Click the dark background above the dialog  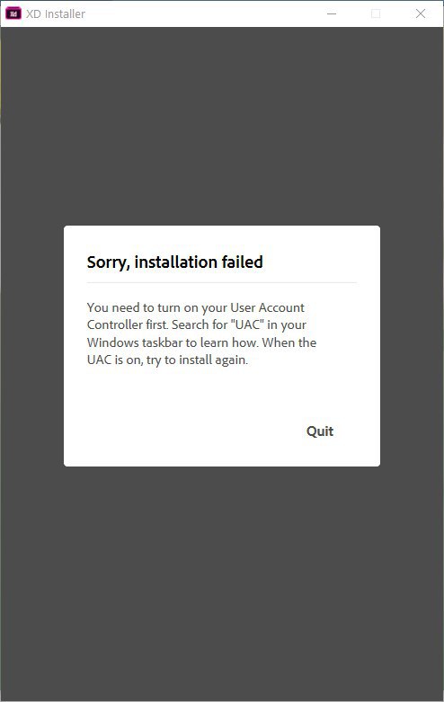coord(222,125)
